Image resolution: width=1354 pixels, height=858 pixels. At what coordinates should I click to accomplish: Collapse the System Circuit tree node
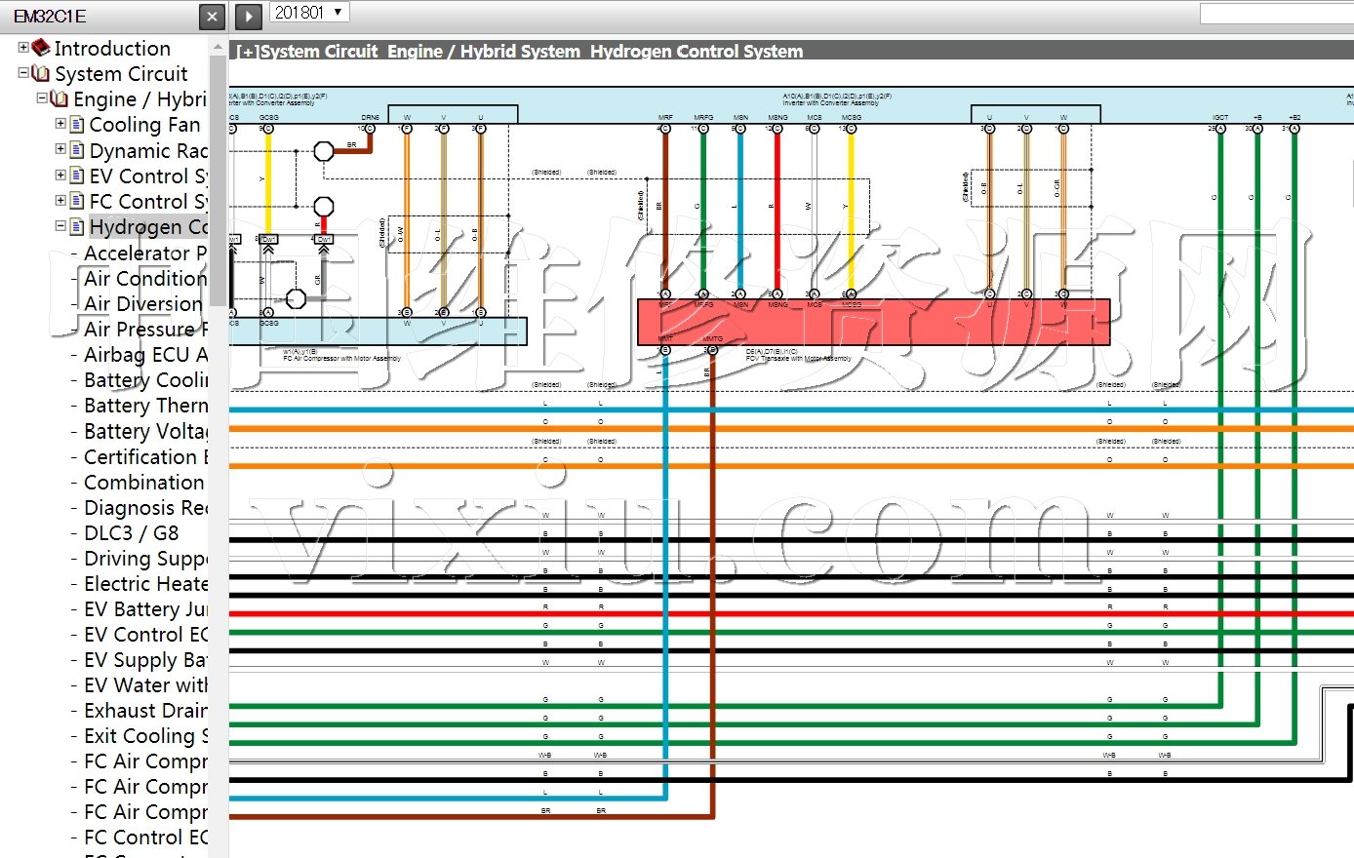pos(23,72)
